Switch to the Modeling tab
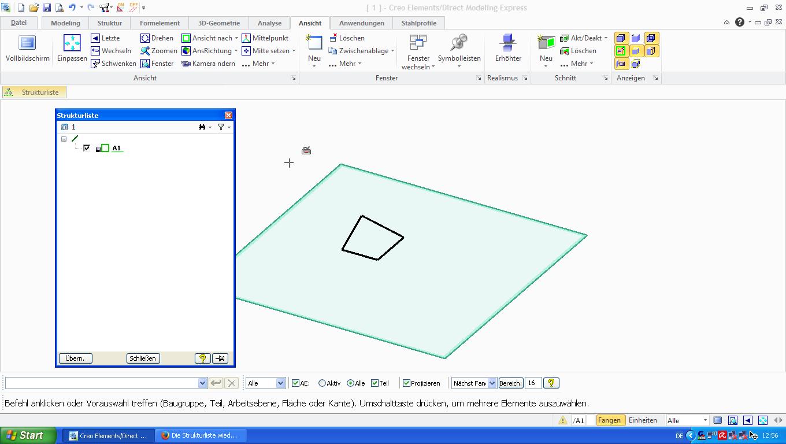The image size is (786, 444). point(65,23)
